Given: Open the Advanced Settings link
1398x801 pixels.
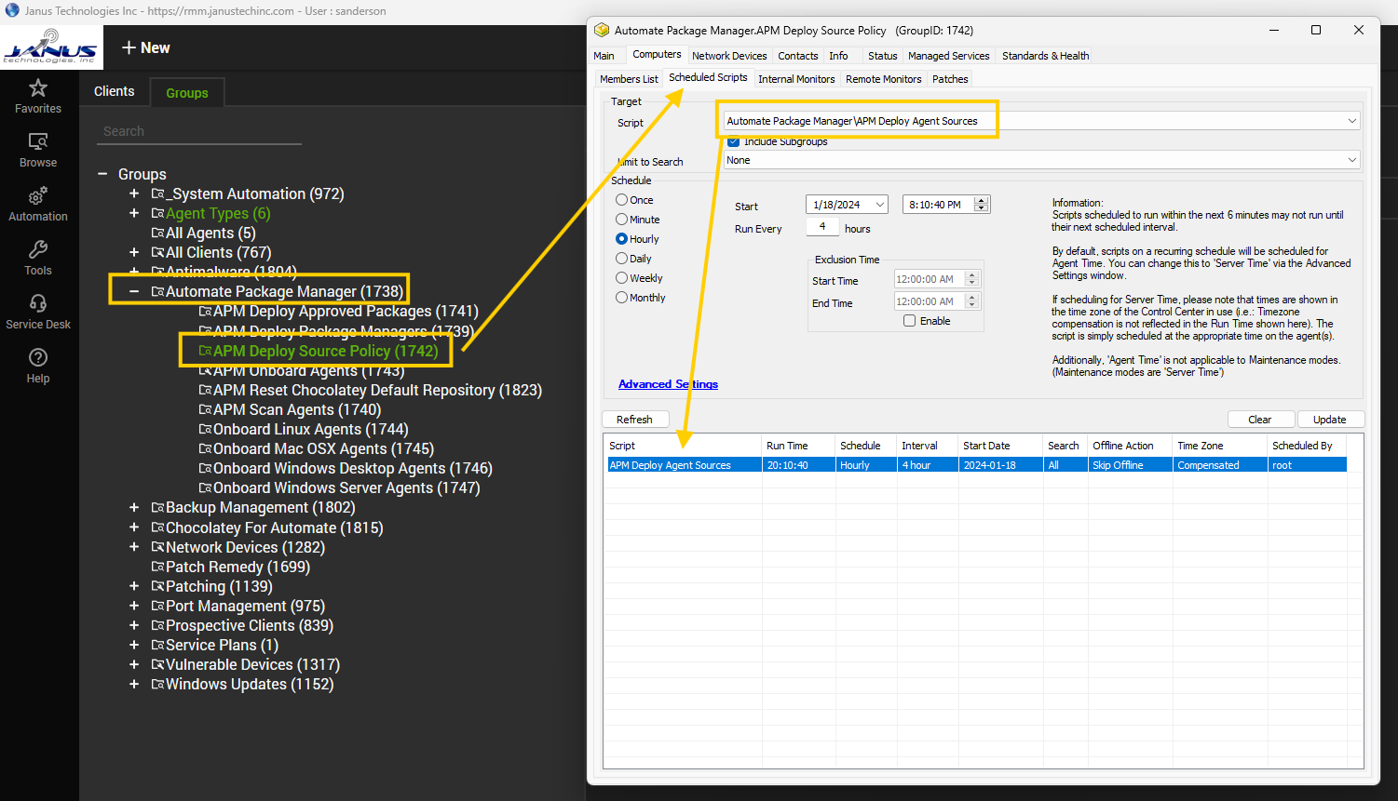Looking at the screenshot, I should click(x=669, y=384).
